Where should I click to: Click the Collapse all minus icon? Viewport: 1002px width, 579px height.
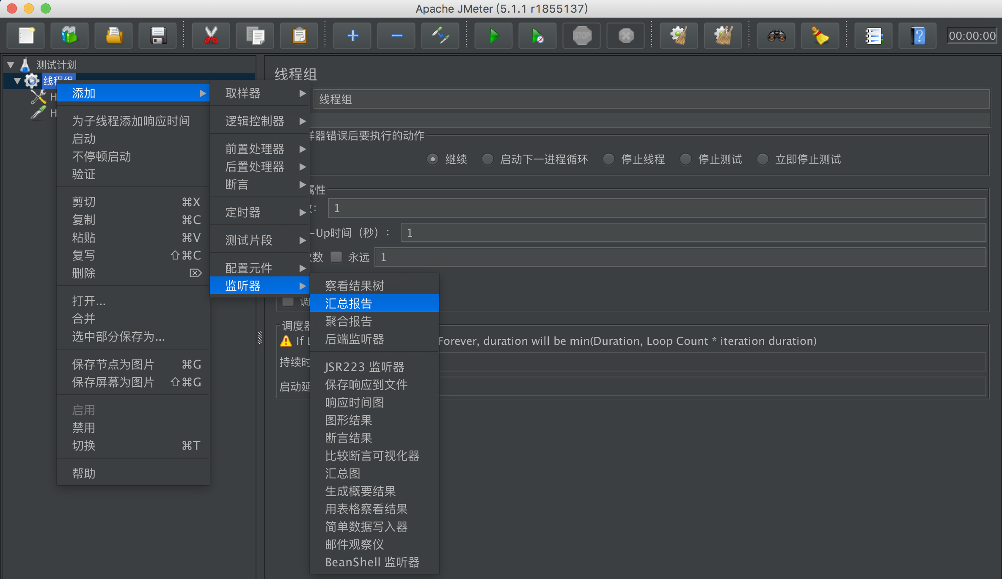[396, 36]
